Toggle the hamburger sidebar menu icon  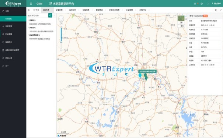31,4
